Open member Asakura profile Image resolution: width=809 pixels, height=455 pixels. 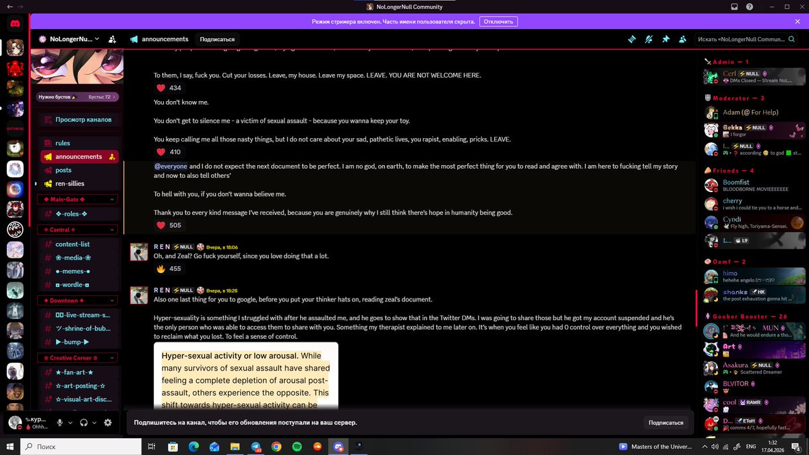(x=753, y=368)
